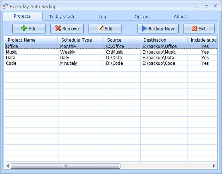Image resolution: width=222 pixels, height=174 pixels.
Task: Click the red X Remove icon
Action: click(x=58, y=29)
